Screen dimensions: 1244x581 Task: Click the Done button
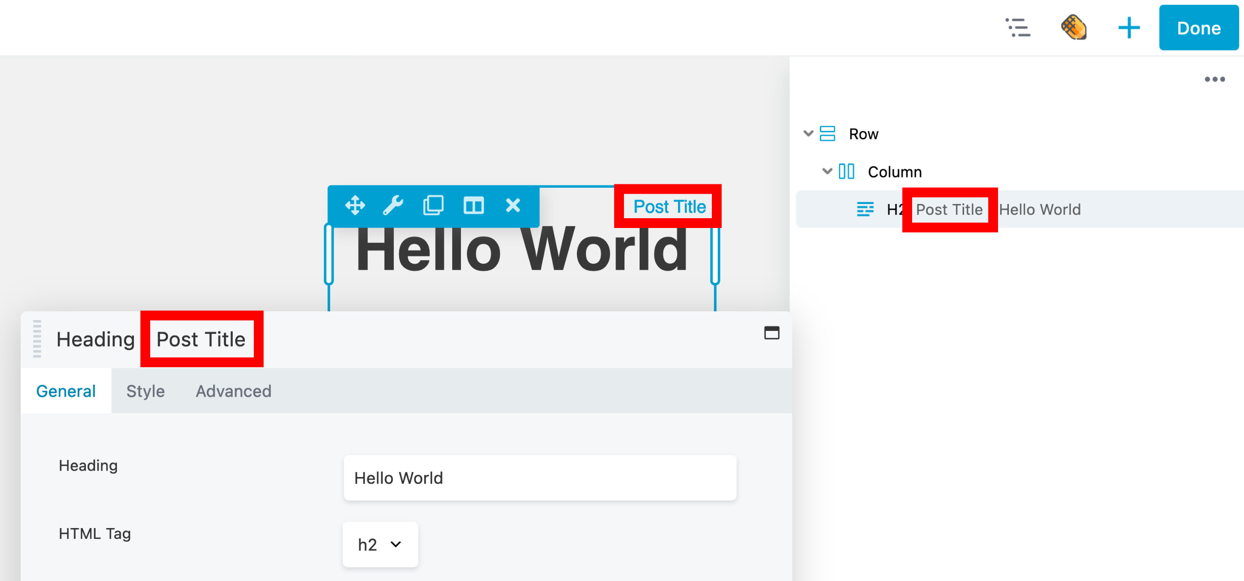click(1198, 27)
